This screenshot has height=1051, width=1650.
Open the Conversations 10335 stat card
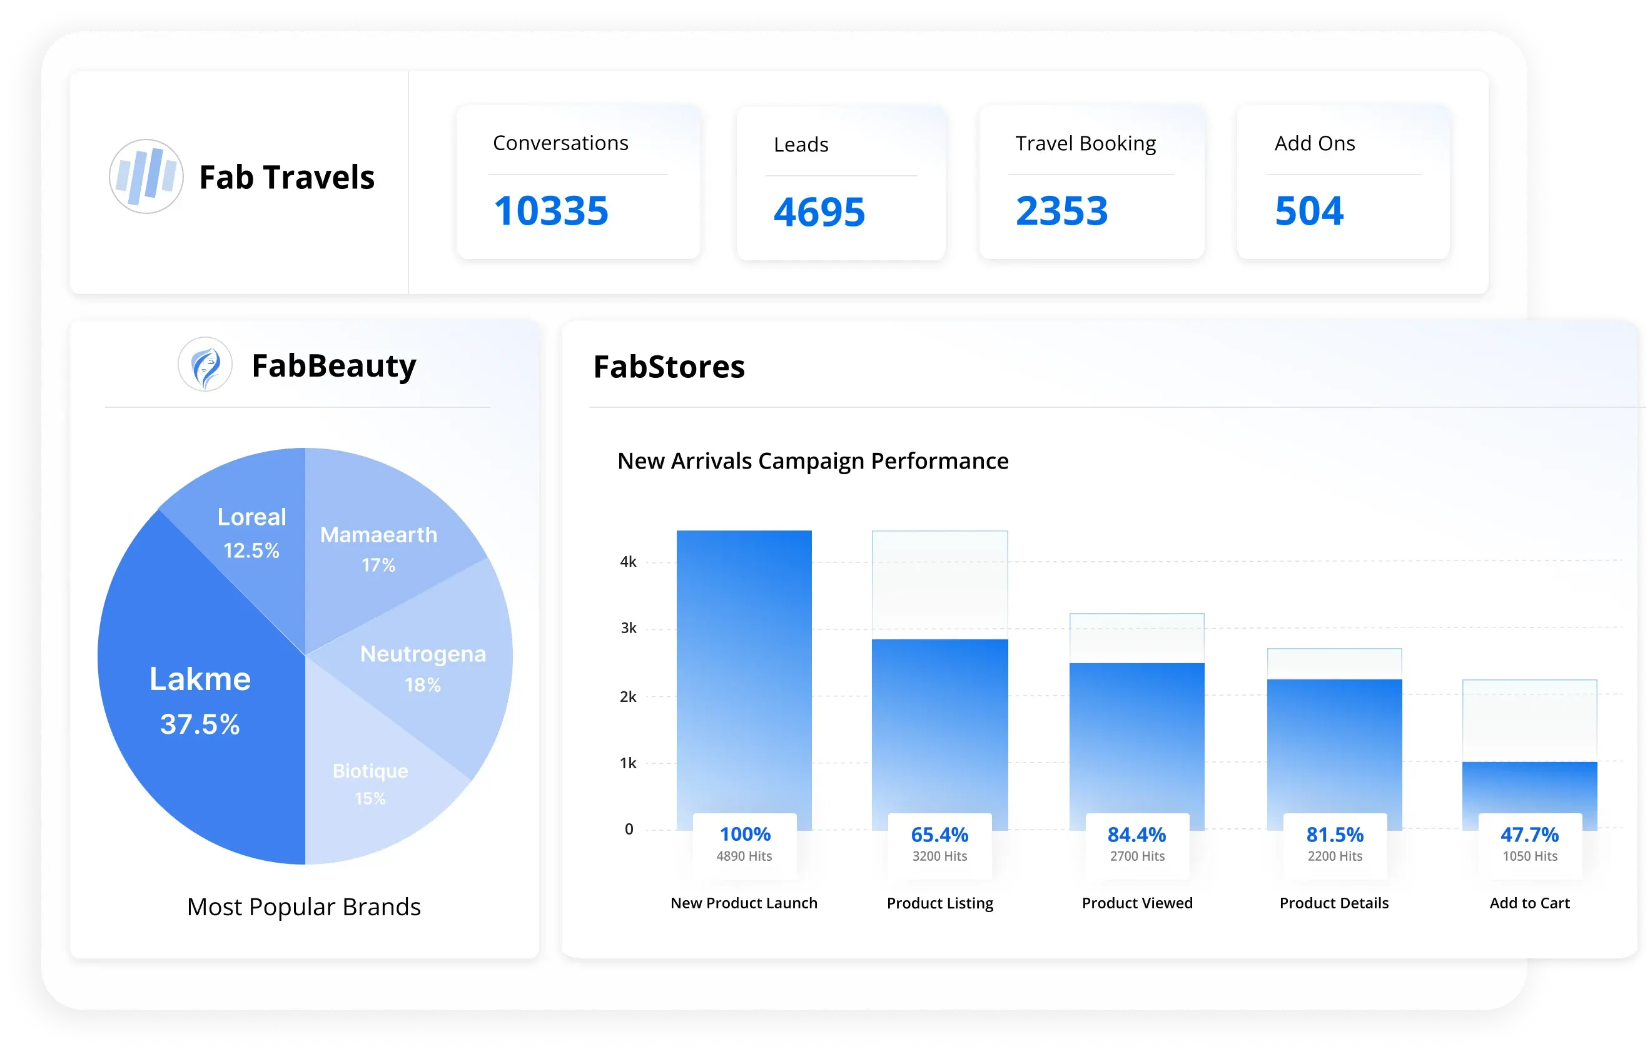pos(578,182)
